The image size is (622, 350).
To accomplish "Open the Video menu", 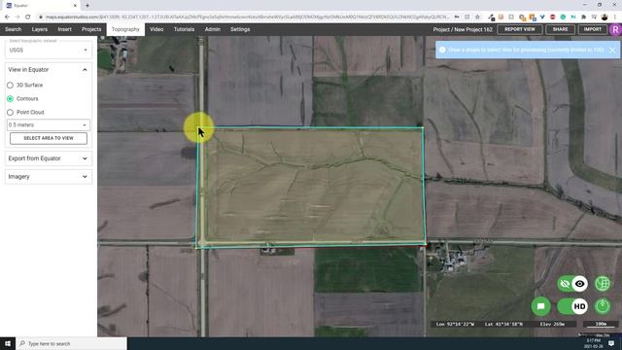I will tap(156, 29).
